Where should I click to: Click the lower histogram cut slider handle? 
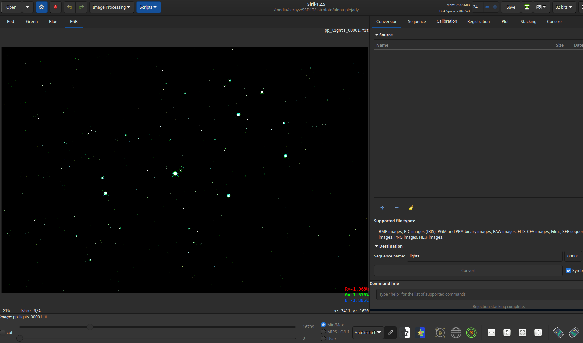tap(20, 338)
